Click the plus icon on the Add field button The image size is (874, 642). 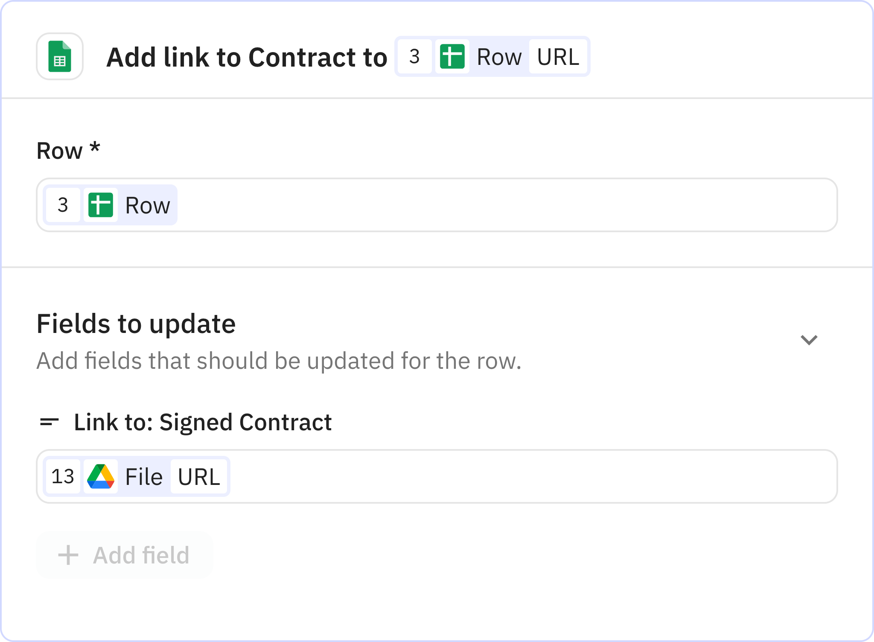pos(67,554)
